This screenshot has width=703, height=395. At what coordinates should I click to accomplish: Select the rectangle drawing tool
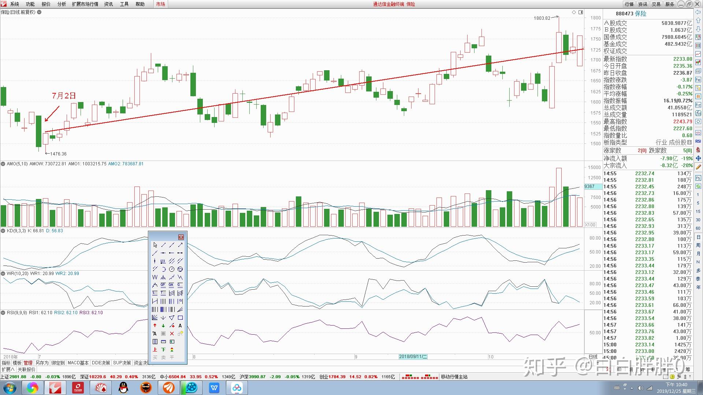[x=180, y=317]
